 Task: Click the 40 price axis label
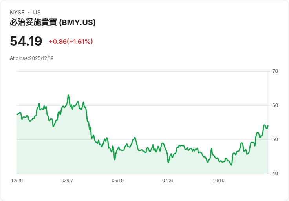pos(275,174)
